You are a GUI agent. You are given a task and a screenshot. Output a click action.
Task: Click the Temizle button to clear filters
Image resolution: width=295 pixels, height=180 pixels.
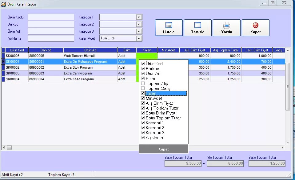(x=198, y=28)
